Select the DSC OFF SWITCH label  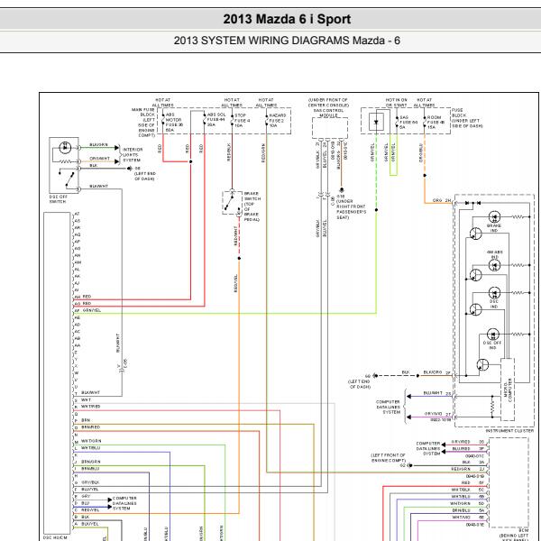coord(59,199)
